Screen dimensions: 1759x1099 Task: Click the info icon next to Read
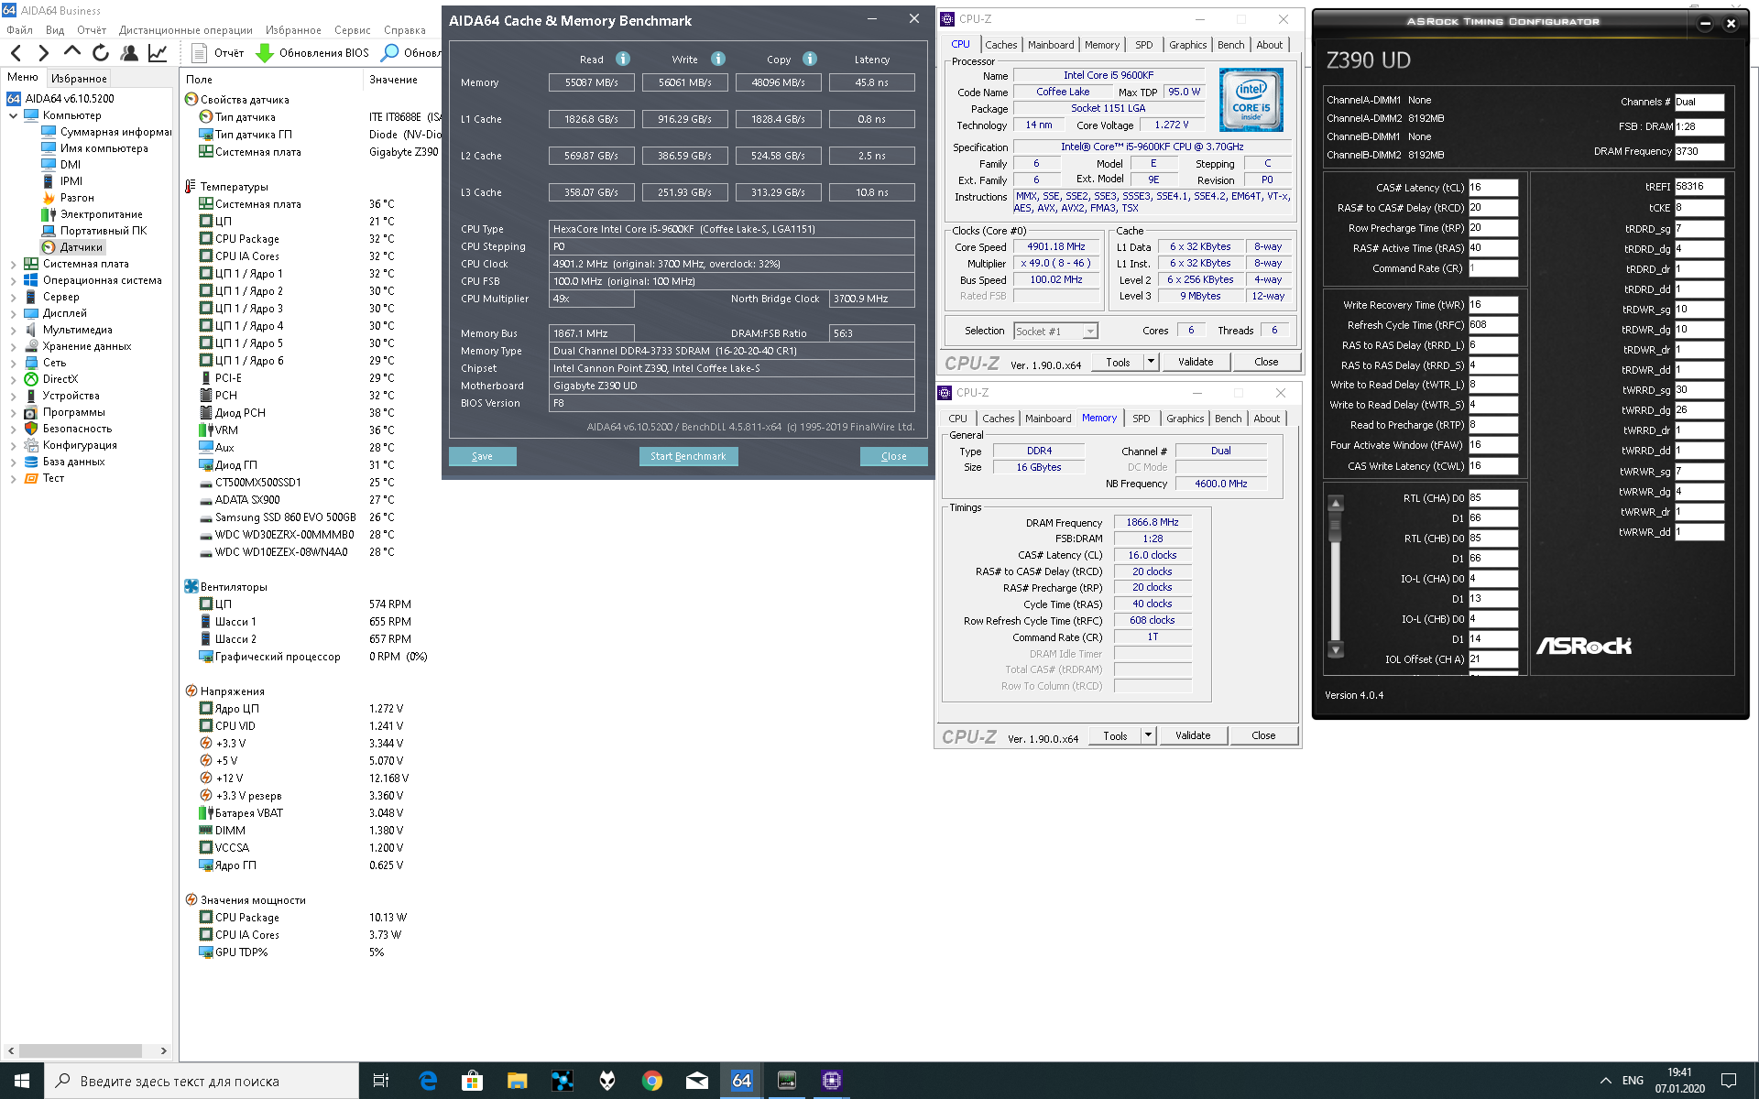pyautogui.click(x=623, y=59)
